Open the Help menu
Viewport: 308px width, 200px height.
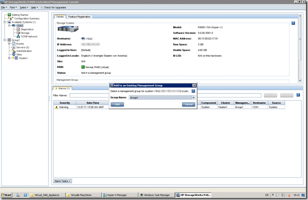click(34, 8)
